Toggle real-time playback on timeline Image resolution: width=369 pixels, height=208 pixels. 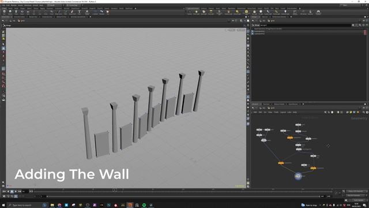(x=4, y=196)
